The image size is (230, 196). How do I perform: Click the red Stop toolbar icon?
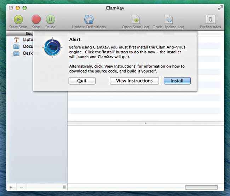coord(36,19)
